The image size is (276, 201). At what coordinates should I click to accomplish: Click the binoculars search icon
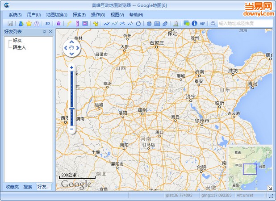pyautogui.click(x=36, y=23)
